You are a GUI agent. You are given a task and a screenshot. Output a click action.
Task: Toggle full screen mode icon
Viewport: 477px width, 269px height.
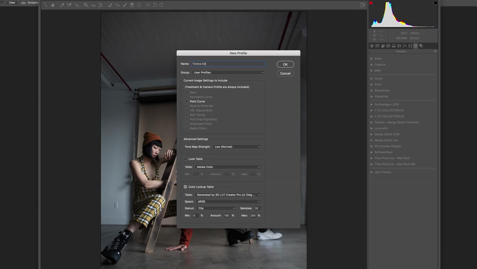[x=363, y=5]
